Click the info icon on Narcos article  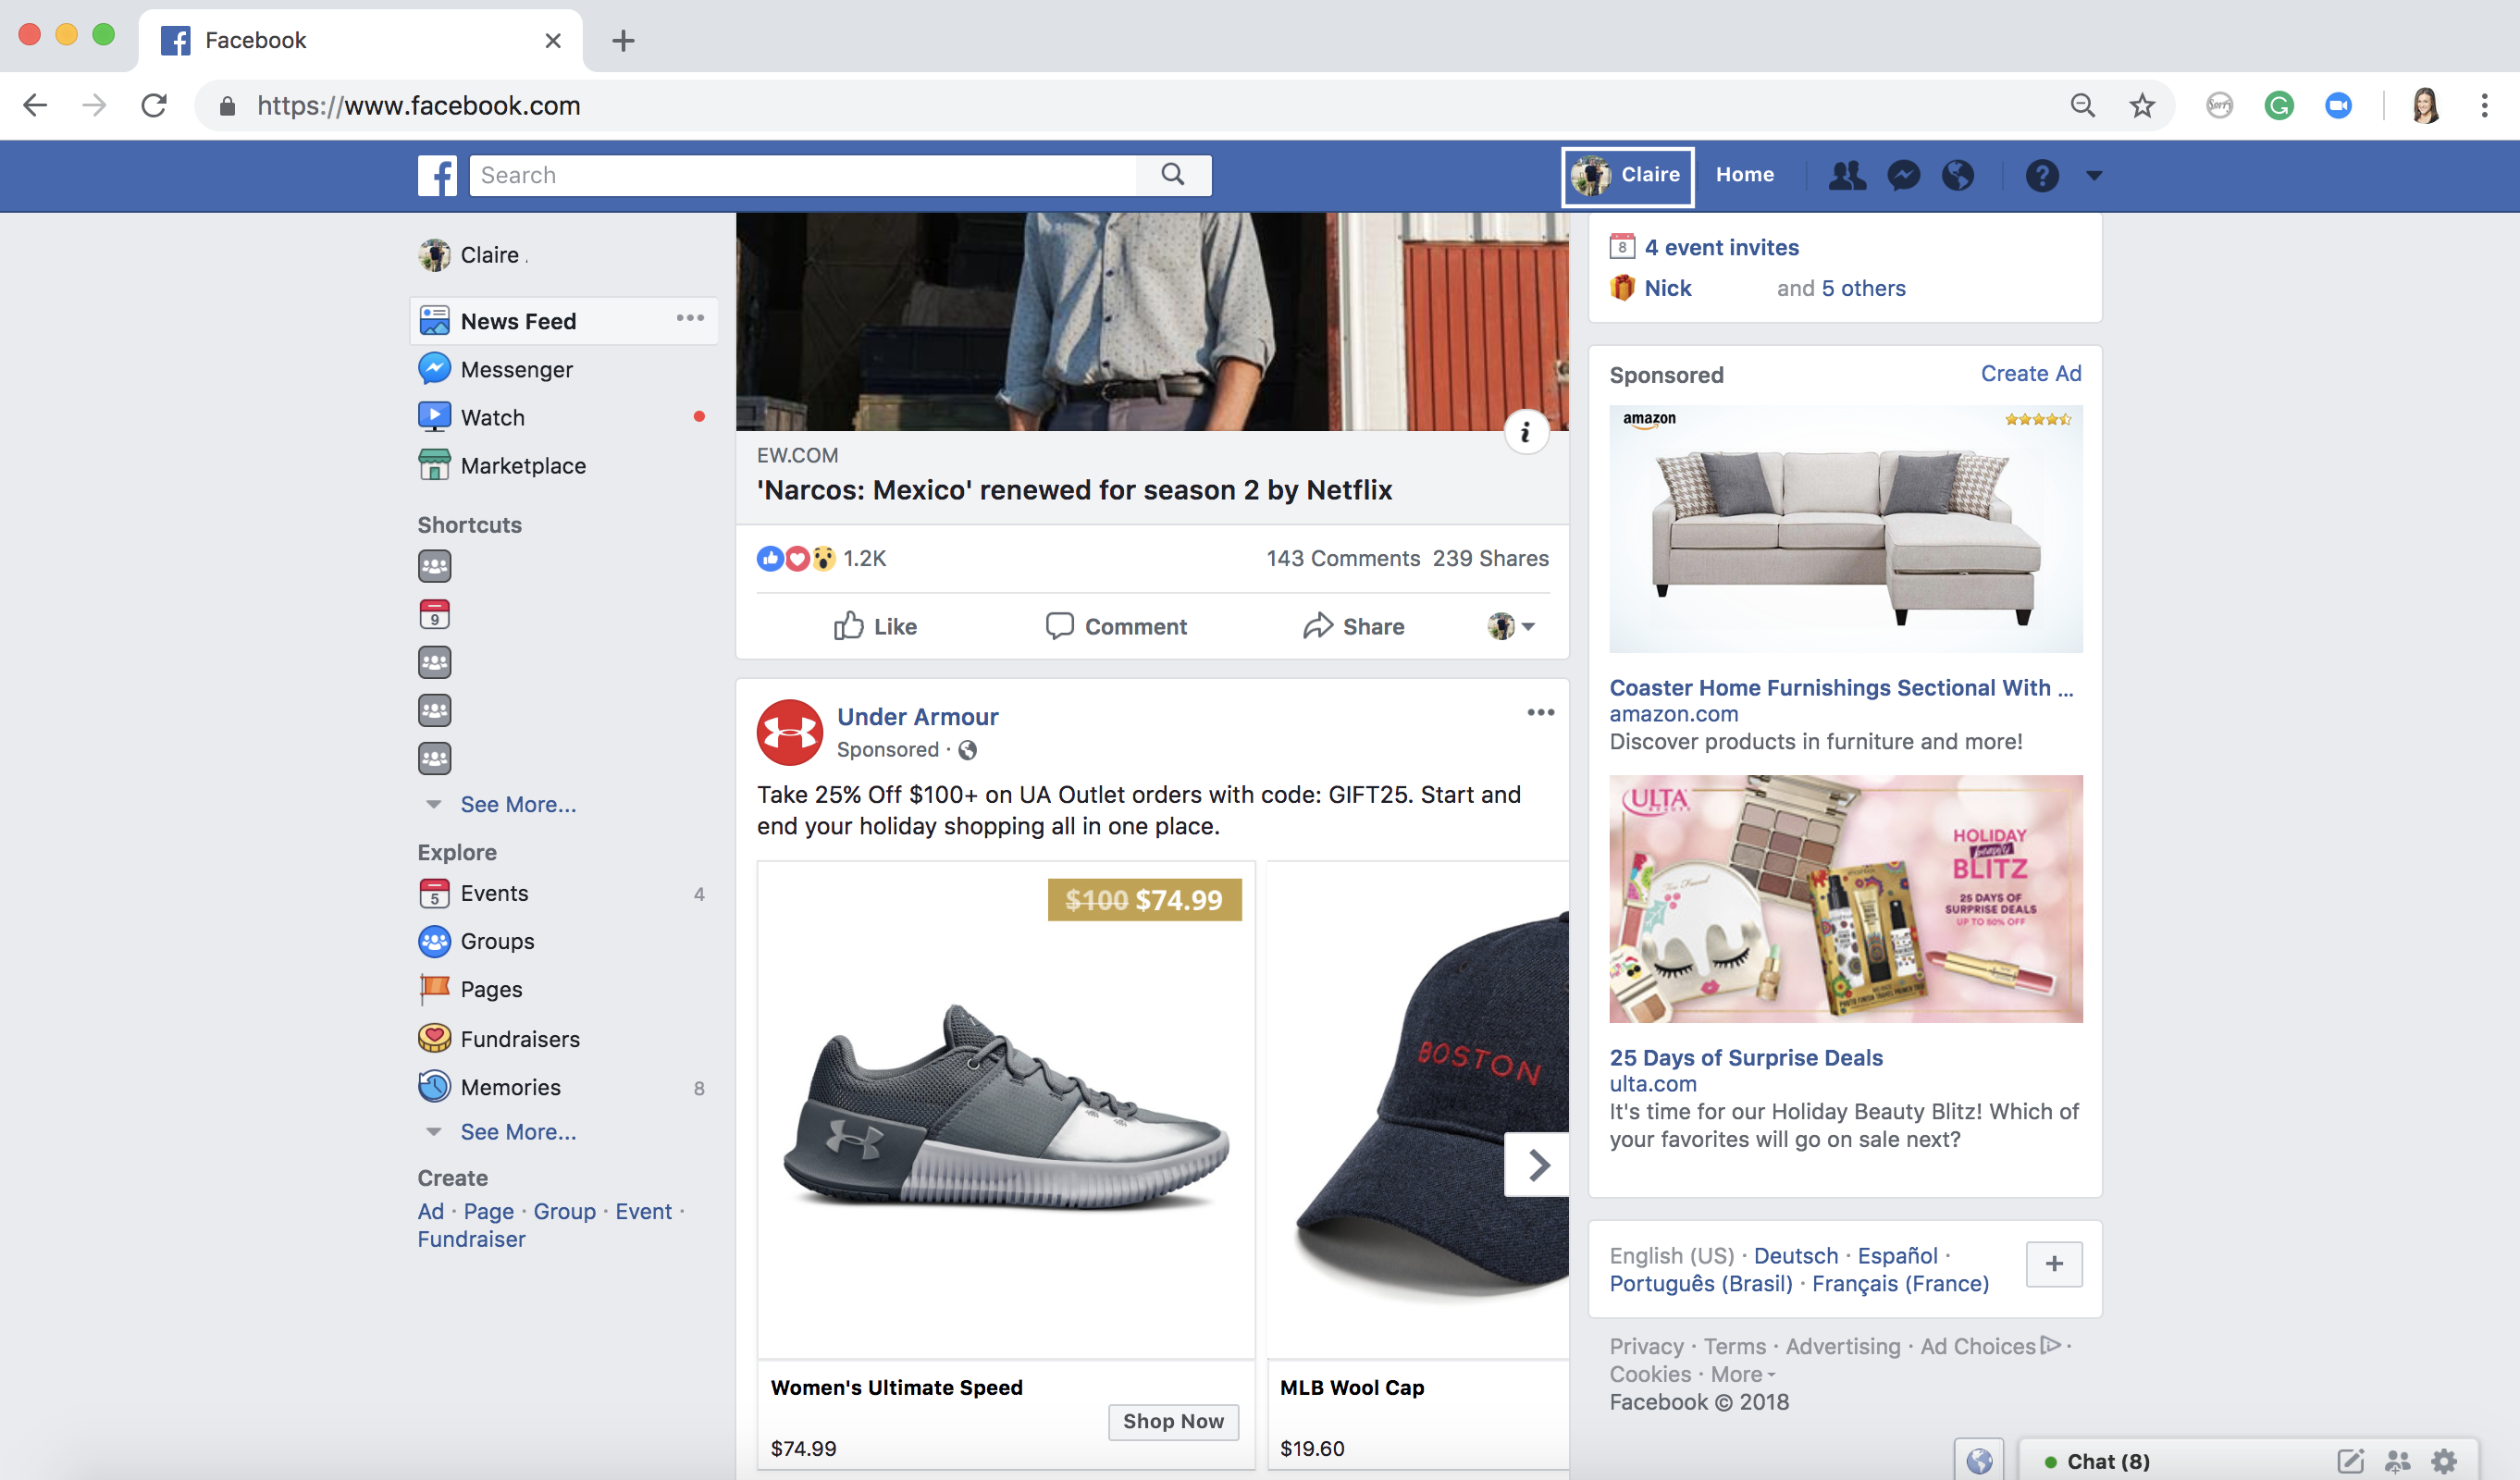click(1525, 432)
